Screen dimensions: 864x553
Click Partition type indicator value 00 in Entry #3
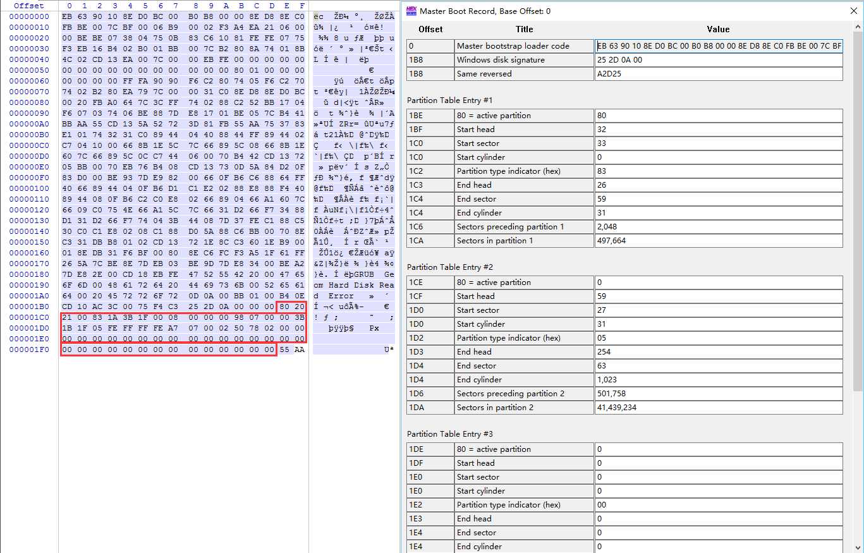click(x=719, y=505)
